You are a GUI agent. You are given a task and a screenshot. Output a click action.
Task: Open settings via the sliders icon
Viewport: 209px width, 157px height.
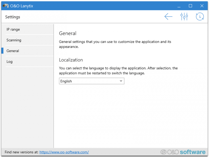(x=184, y=16)
